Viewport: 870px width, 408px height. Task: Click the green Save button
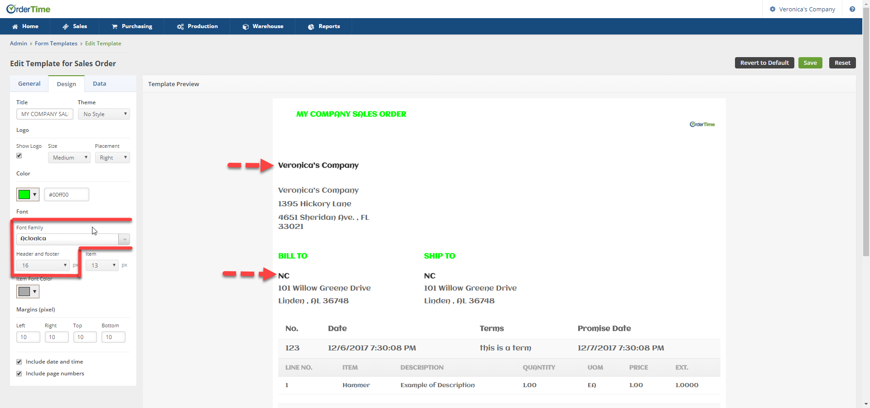(x=810, y=63)
